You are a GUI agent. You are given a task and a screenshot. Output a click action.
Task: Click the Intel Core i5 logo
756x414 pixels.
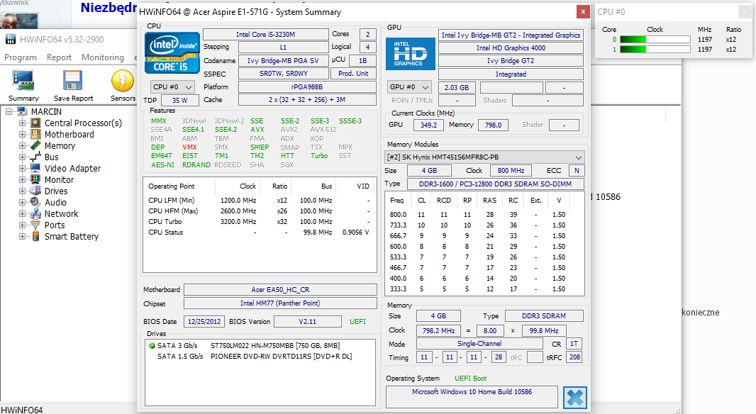(x=172, y=53)
